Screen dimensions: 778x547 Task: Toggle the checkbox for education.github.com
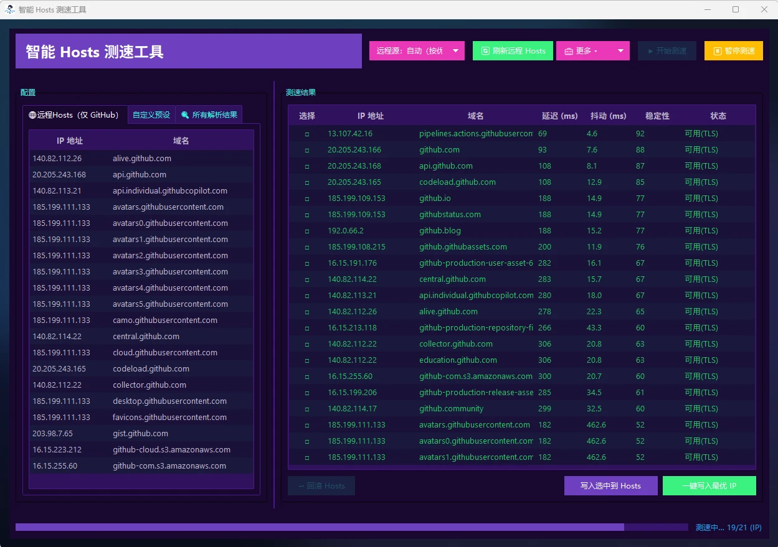click(306, 360)
